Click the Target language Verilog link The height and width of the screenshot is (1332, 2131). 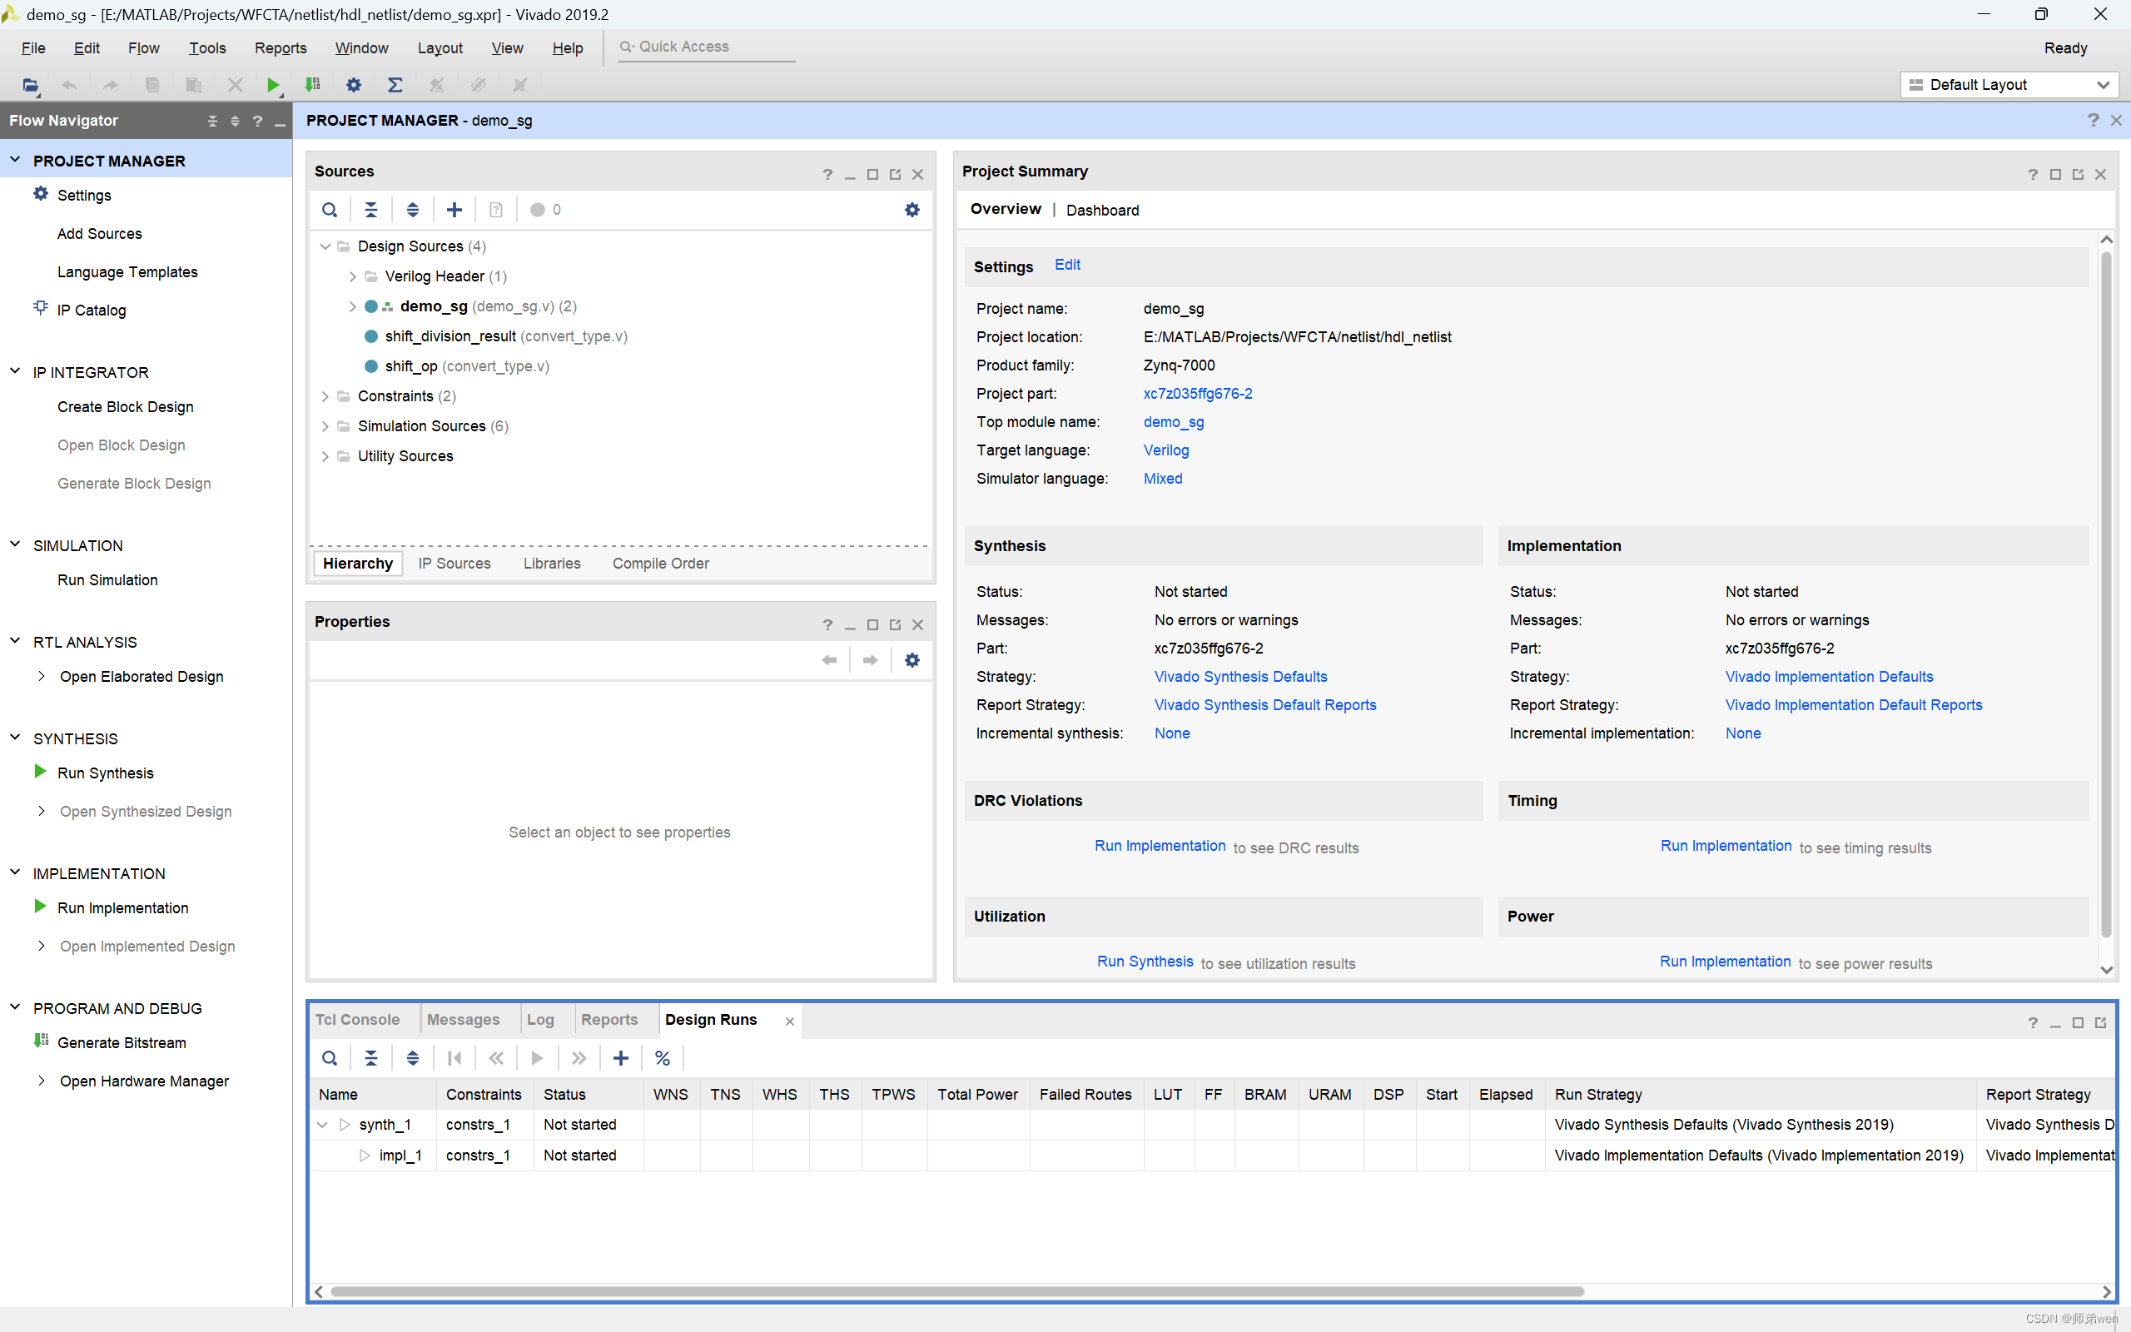1166,450
